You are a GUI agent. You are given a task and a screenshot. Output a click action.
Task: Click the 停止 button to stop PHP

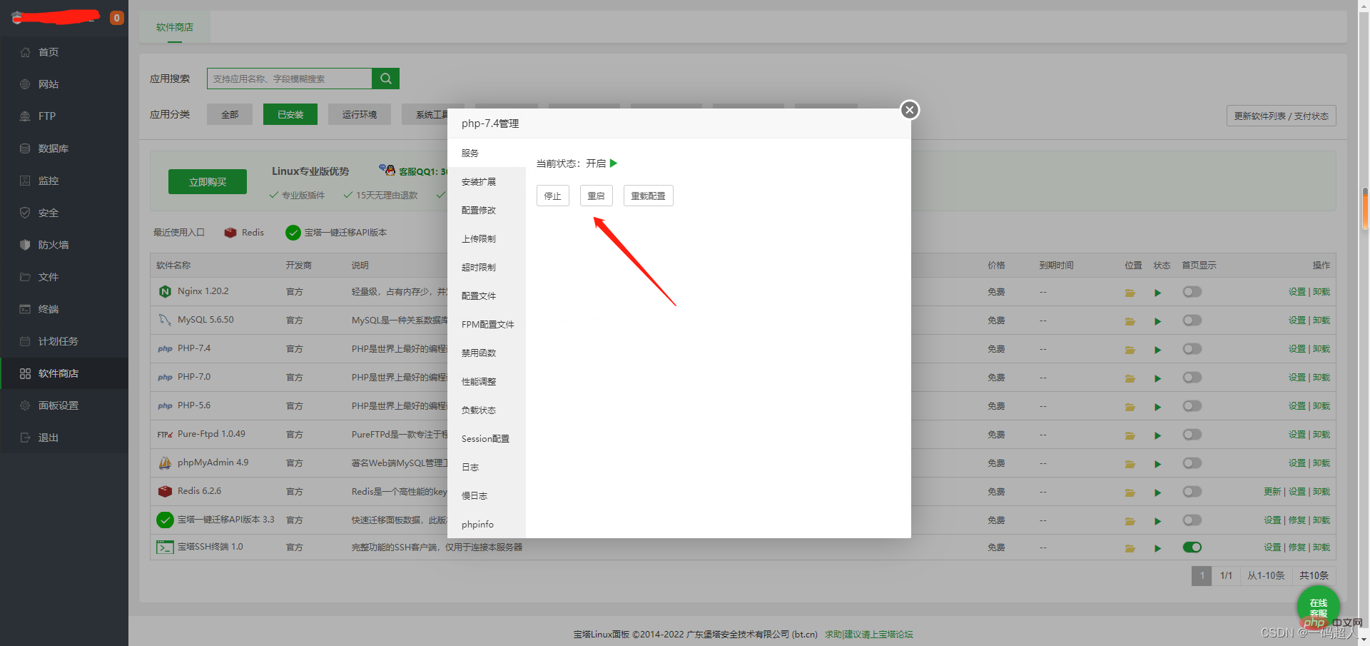click(x=553, y=196)
